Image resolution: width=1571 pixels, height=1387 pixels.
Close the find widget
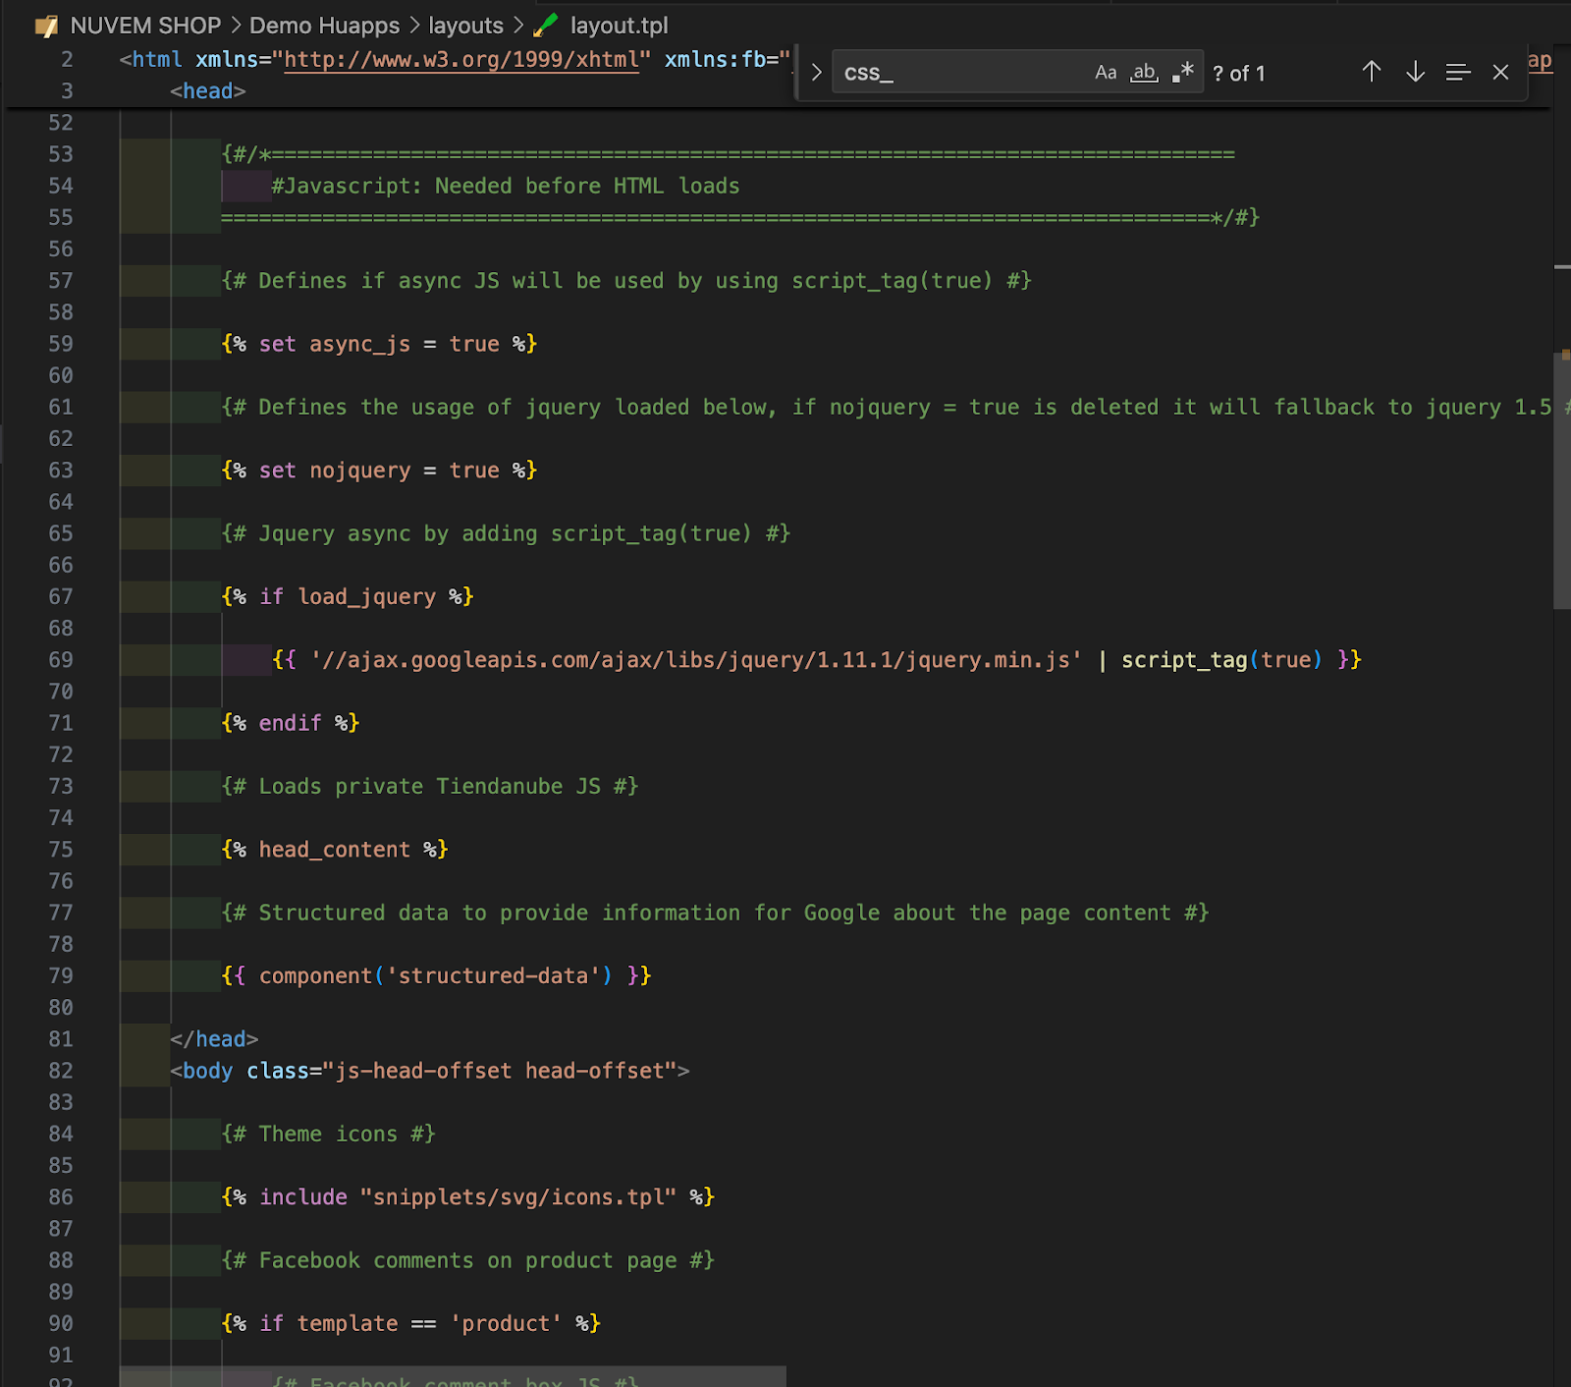tap(1500, 72)
